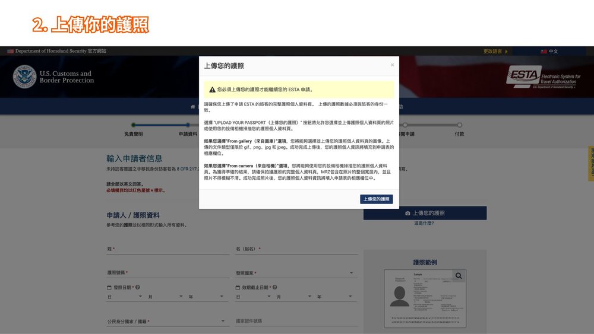The width and height of the screenshot is (594, 334).
Task: Click the camera 上傳您的護照 button on the page
Action: [x=425, y=213]
